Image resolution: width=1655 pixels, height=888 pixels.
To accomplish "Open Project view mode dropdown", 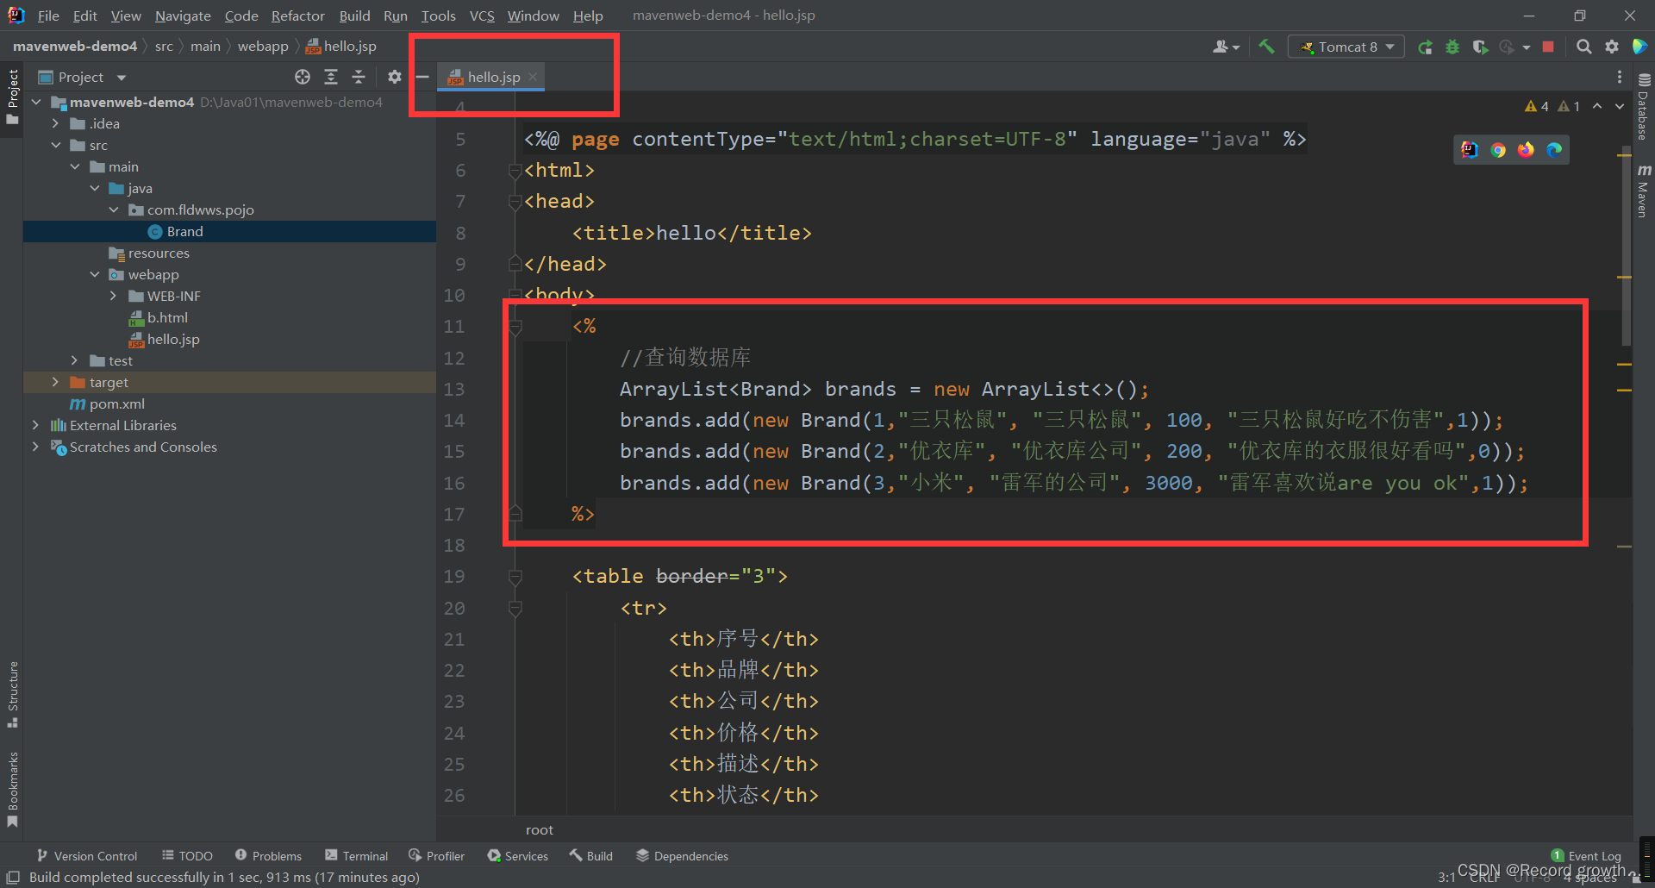I will click(122, 78).
